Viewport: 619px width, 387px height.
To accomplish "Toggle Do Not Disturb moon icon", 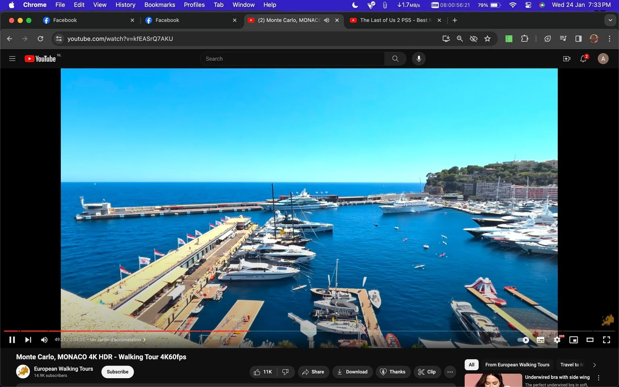I will pyautogui.click(x=355, y=5).
